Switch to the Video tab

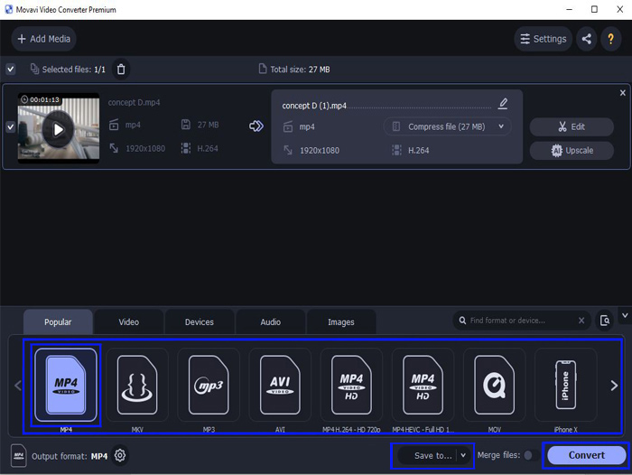(x=129, y=321)
